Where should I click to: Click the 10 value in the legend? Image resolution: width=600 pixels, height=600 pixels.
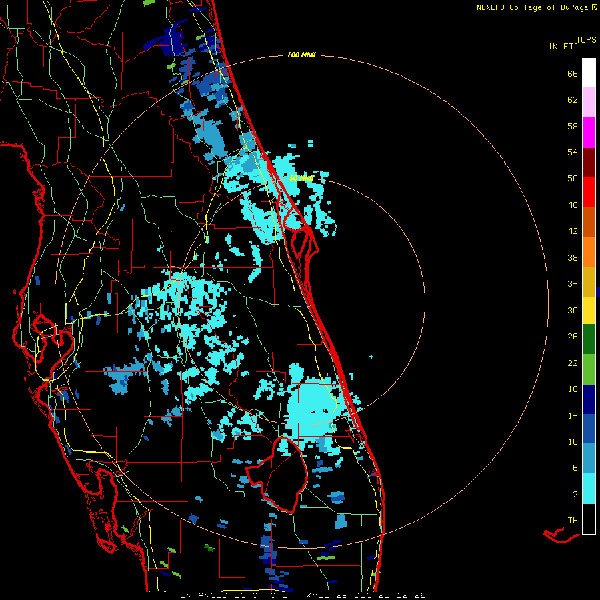[573, 442]
